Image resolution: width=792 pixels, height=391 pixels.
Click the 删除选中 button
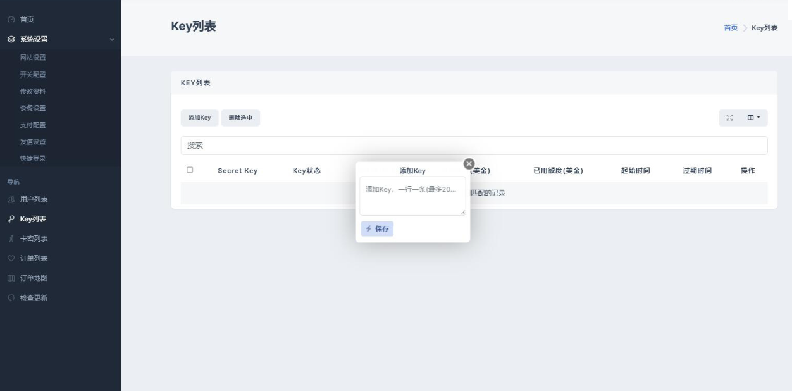point(240,118)
